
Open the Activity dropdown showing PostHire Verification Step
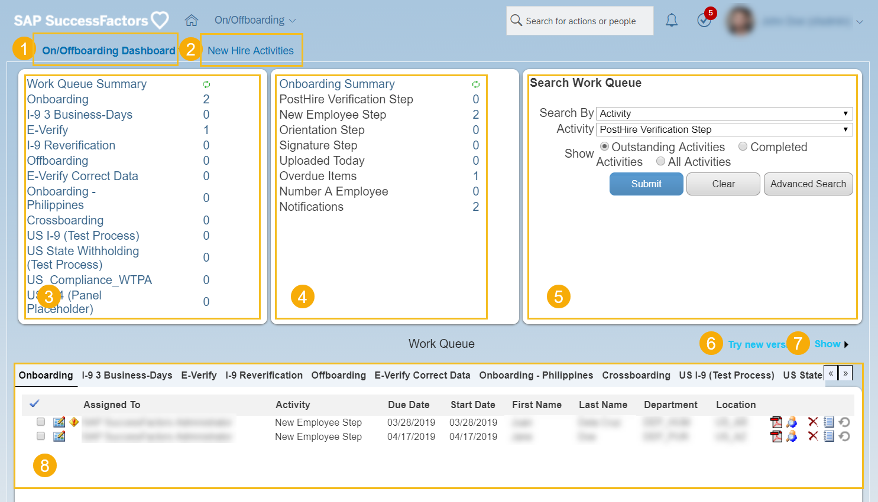[724, 129]
